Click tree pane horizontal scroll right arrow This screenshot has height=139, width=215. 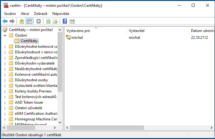[55, 128]
